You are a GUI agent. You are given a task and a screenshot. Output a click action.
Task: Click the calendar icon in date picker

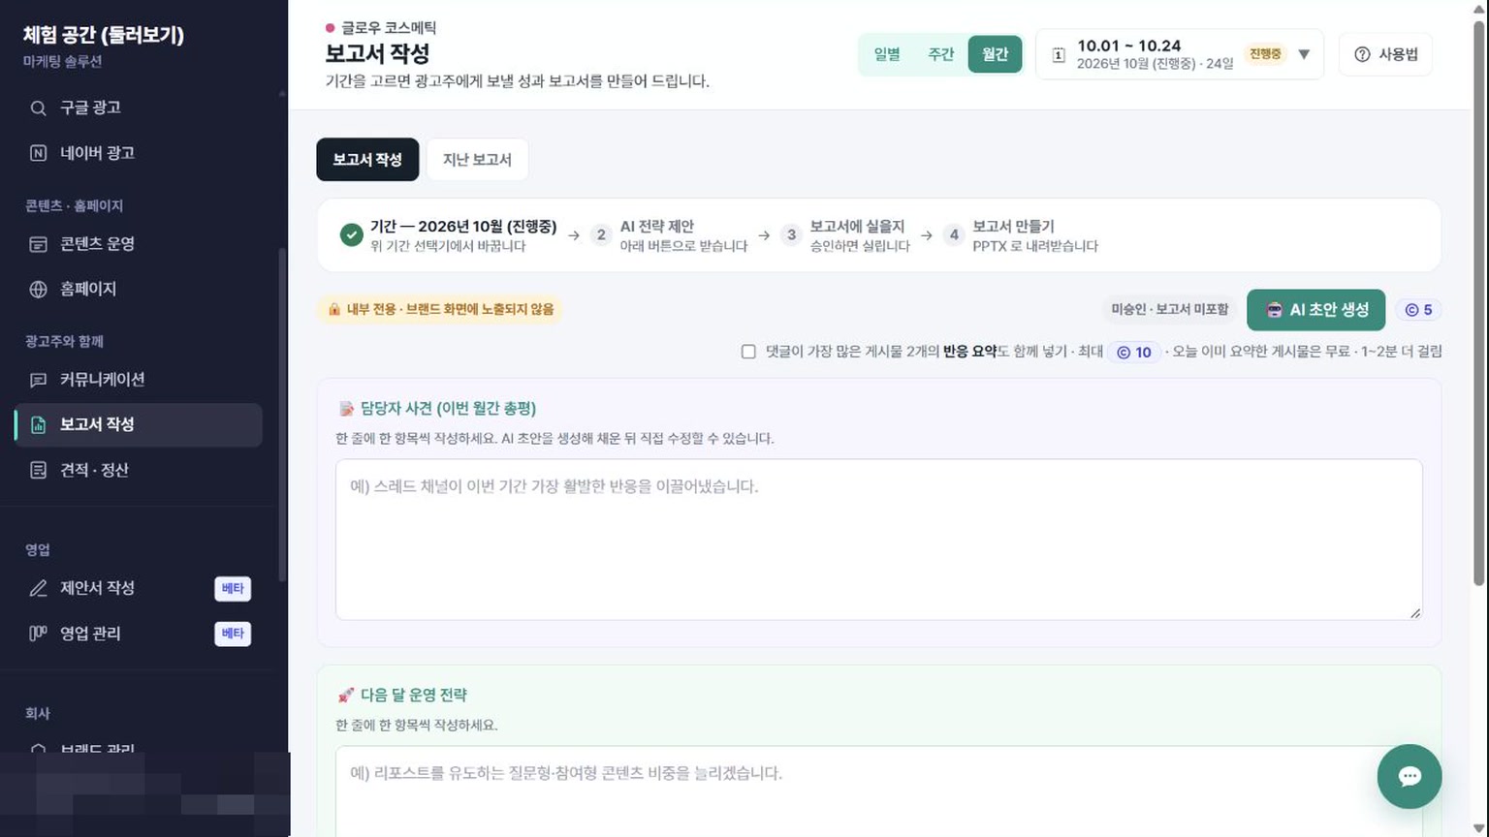1059,55
